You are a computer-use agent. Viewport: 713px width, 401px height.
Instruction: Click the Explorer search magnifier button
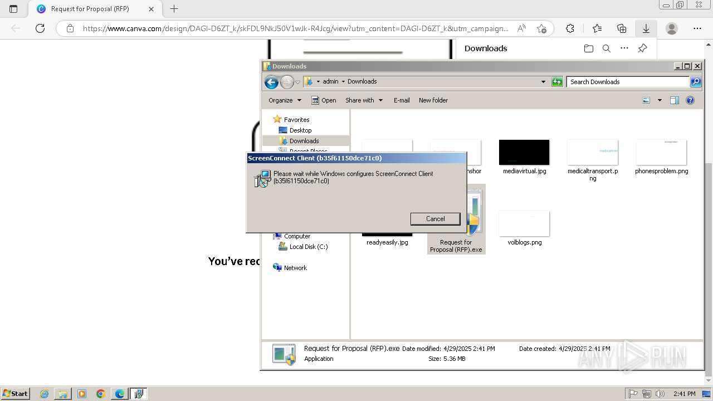coord(696,82)
